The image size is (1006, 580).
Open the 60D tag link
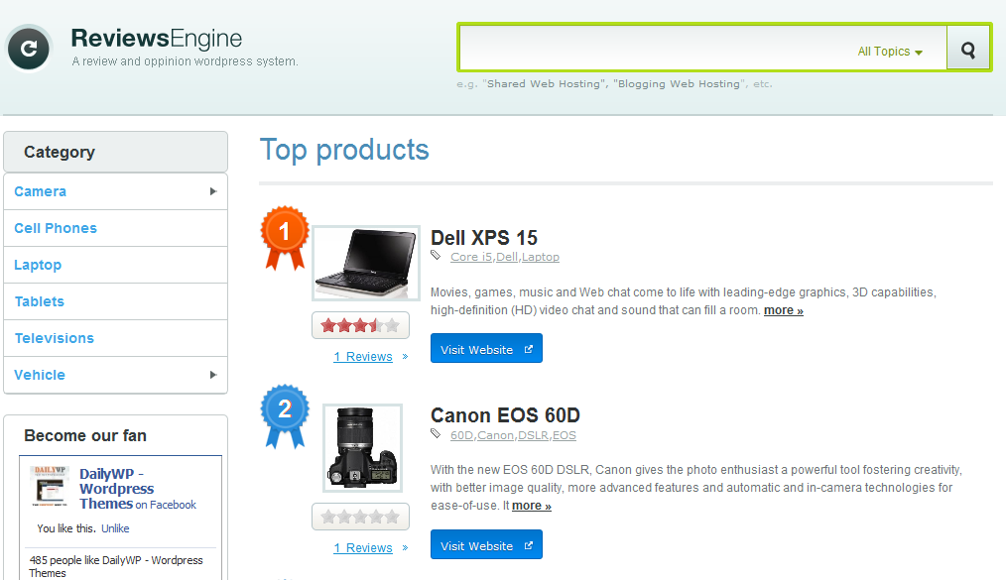[x=462, y=435]
